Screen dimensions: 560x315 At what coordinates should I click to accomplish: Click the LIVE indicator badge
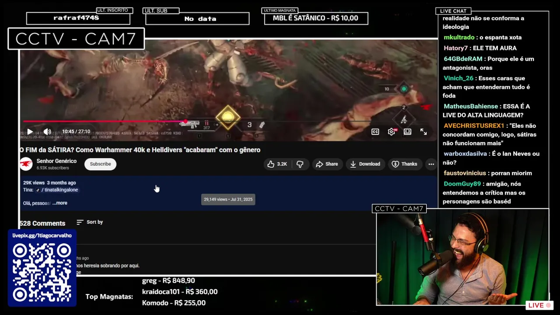pos(540,305)
